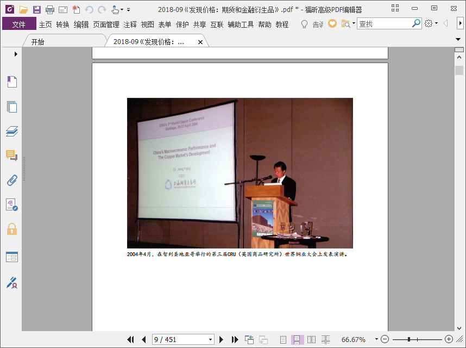
Task: Close the 2018-09《发现价格 document tab
Action: pos(200,42)
